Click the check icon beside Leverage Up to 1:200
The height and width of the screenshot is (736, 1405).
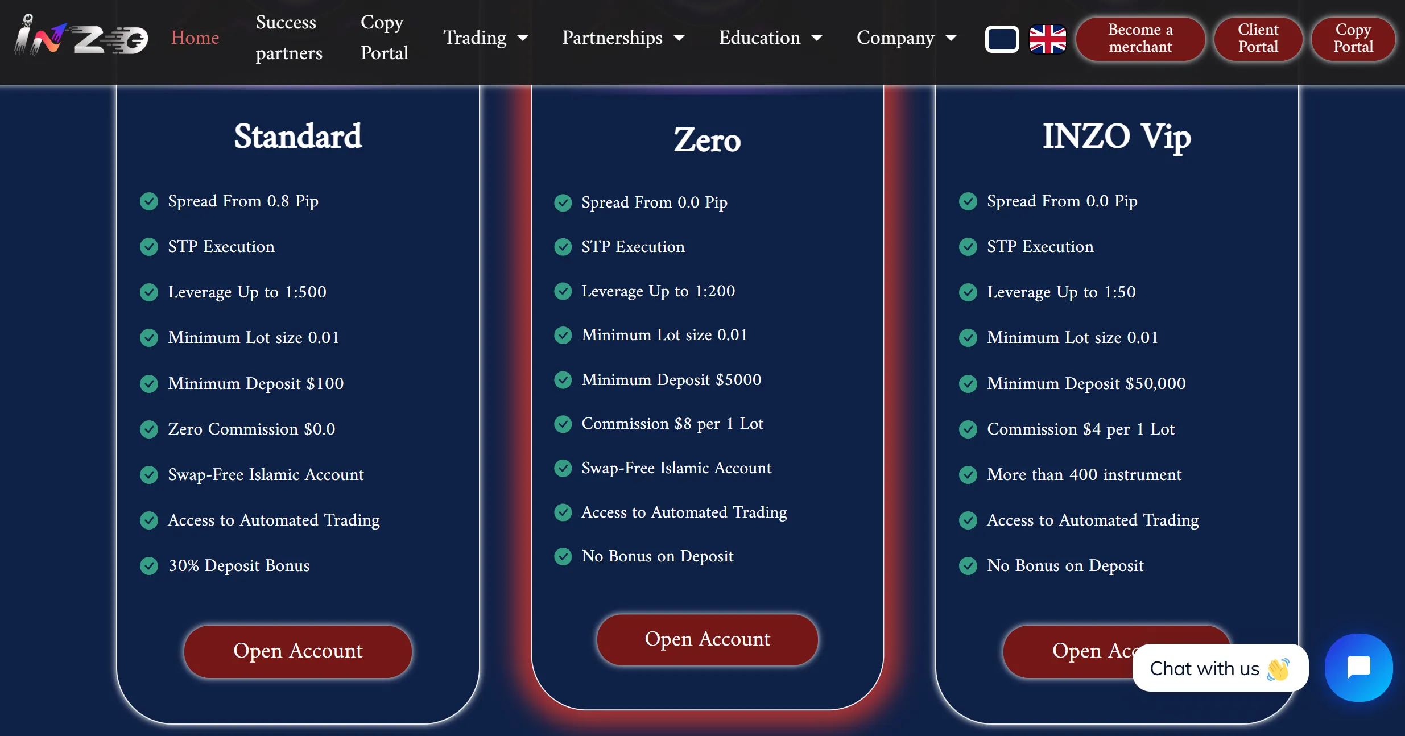click(563, 291)
